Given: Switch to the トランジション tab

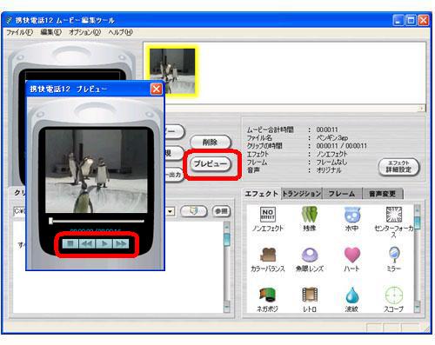Looking at the screenshot, I should [302, 194].
